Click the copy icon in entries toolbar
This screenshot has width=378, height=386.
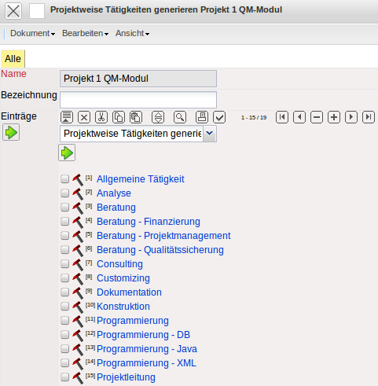[x=119, y=117]
